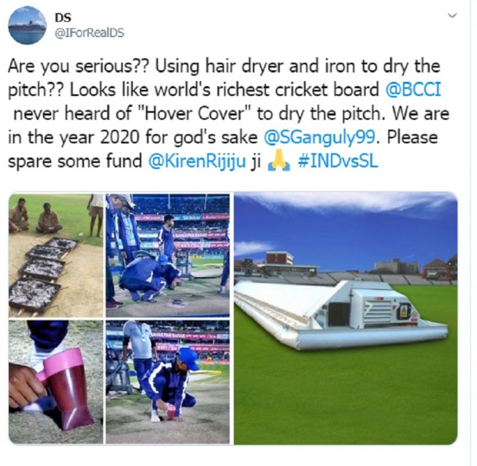
Task: Open the charcoal trays on pitch photo
Action: 55,255
